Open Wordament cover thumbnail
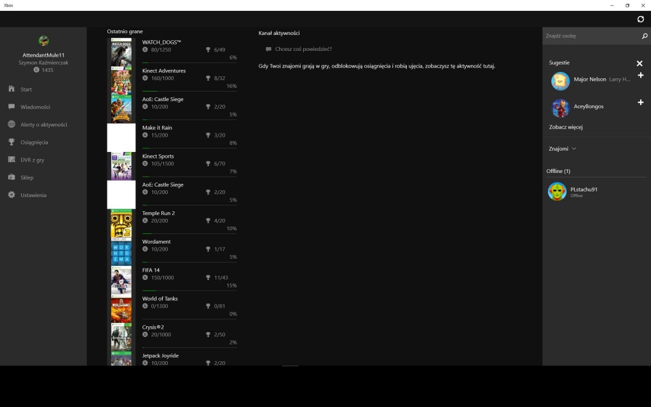The width and height of the screenshot is (651, 407). click(x=121, y=252)
